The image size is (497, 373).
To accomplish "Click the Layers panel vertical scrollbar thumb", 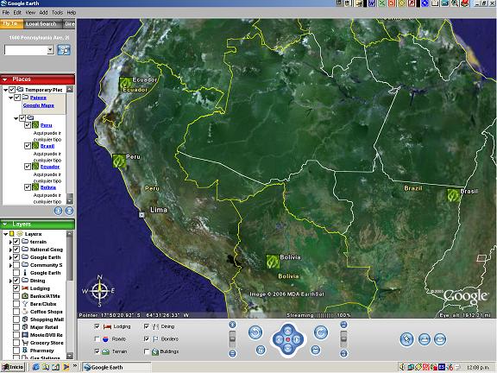I will pos(70,259).
